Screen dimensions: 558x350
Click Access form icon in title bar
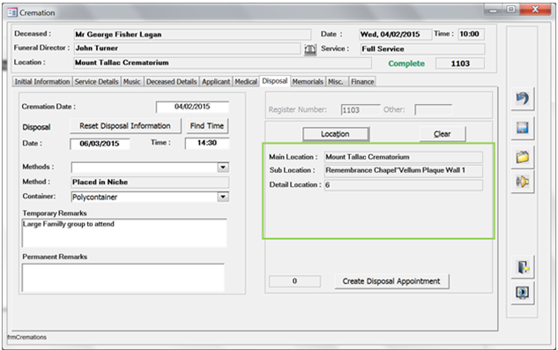point(12,13)
